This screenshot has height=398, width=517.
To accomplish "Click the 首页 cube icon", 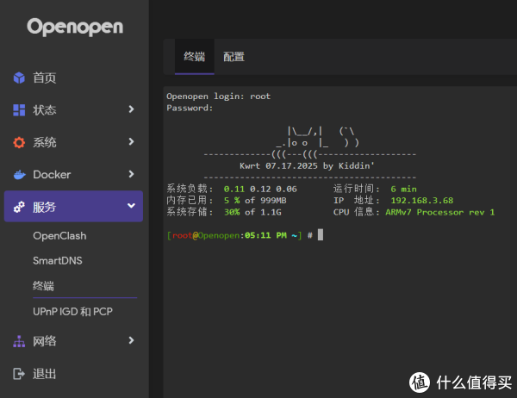I will pos(19,78).
